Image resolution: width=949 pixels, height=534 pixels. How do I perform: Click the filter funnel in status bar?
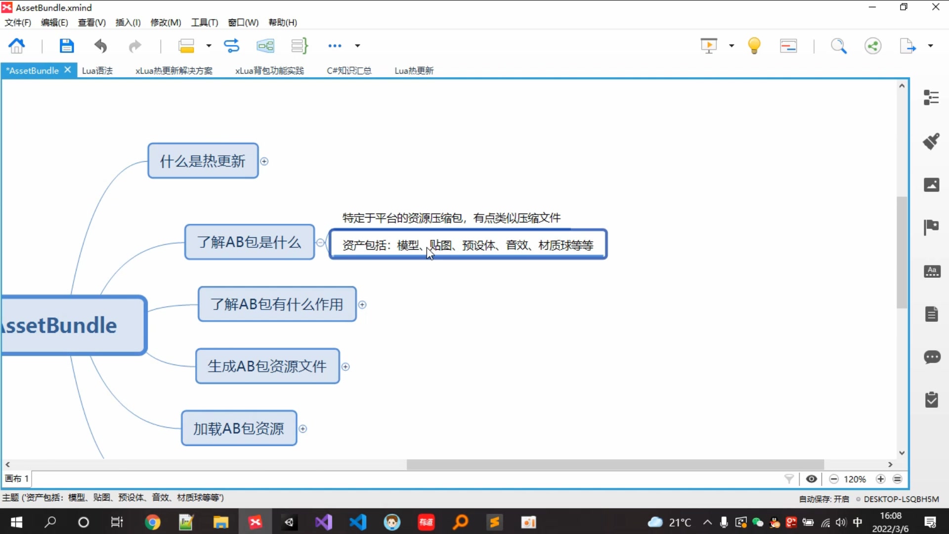[789, 479]
